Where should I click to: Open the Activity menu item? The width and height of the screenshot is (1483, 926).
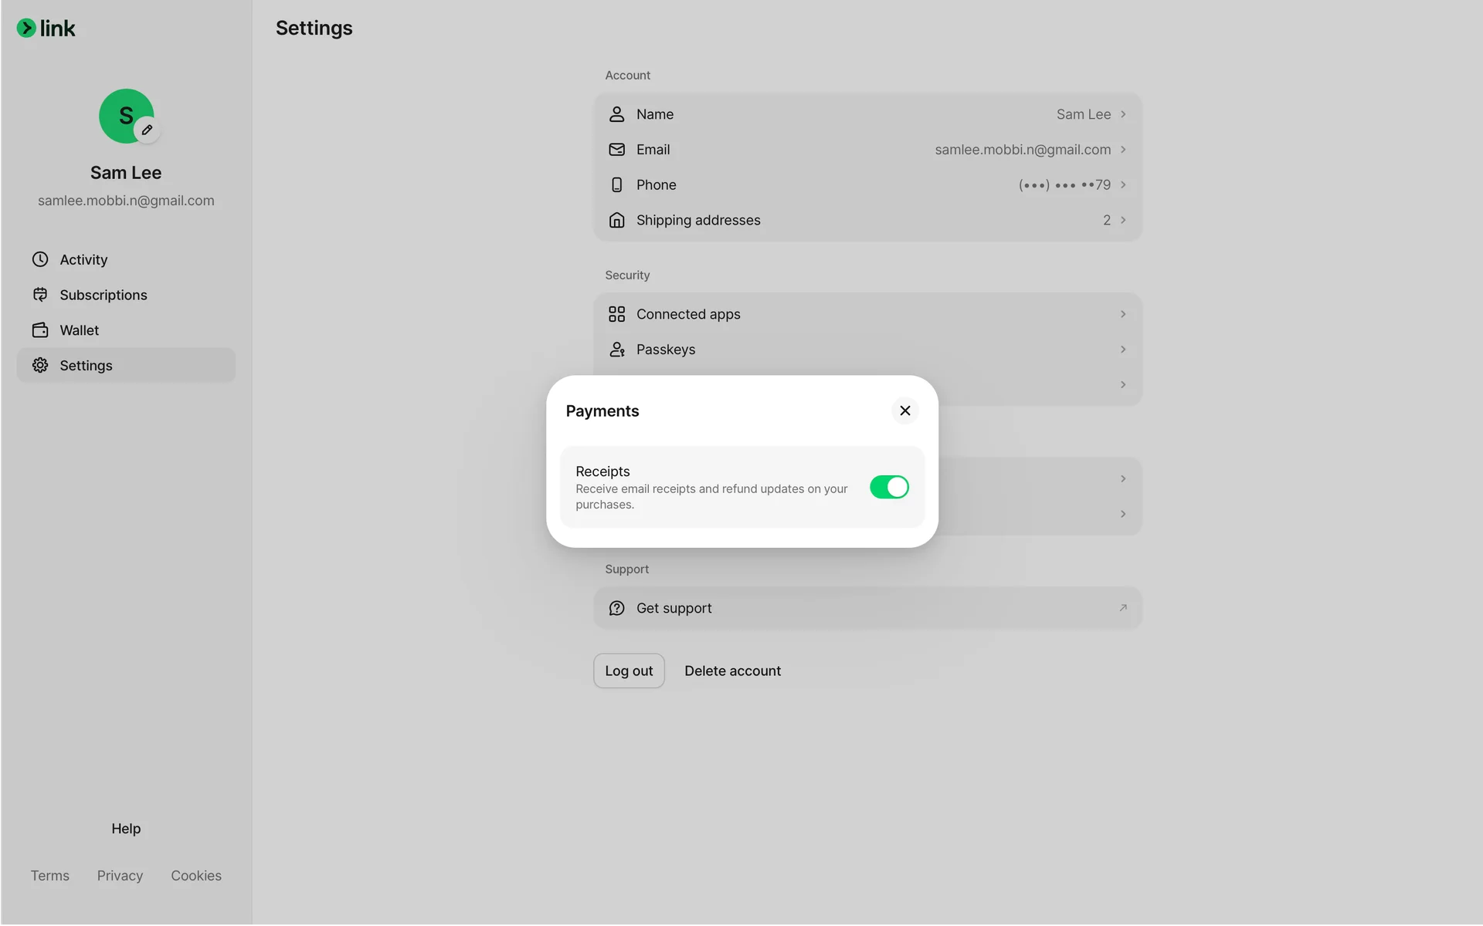coord(83,260)
